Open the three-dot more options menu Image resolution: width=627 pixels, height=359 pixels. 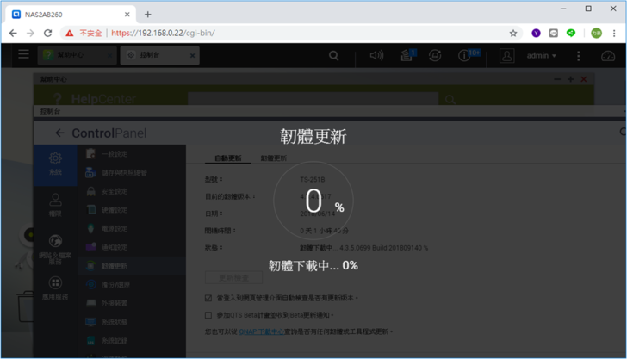[x=579, y=55]
